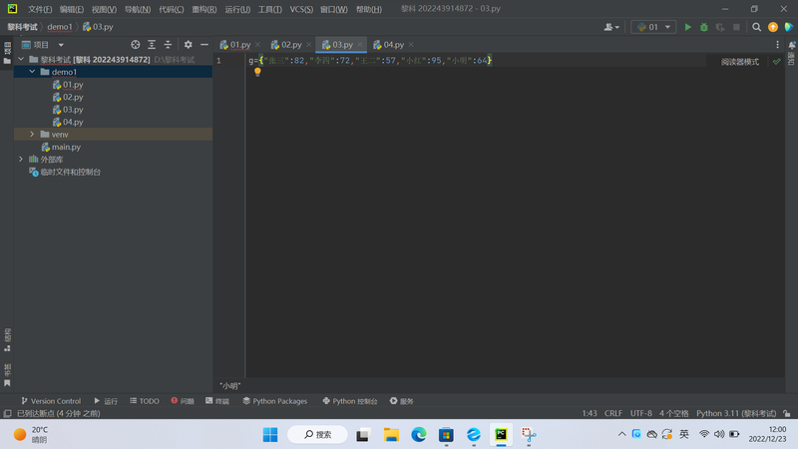Open the 视图(V) menu

(x=104, y=9)
